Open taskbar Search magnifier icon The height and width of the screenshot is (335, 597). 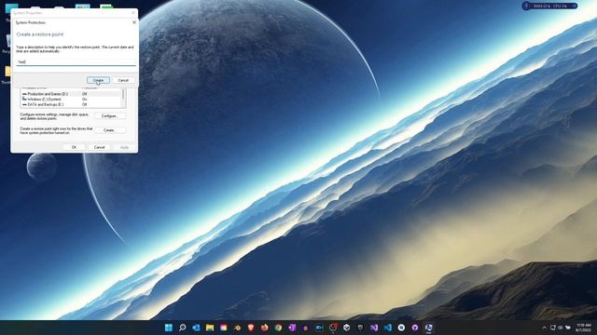point(183,328)
